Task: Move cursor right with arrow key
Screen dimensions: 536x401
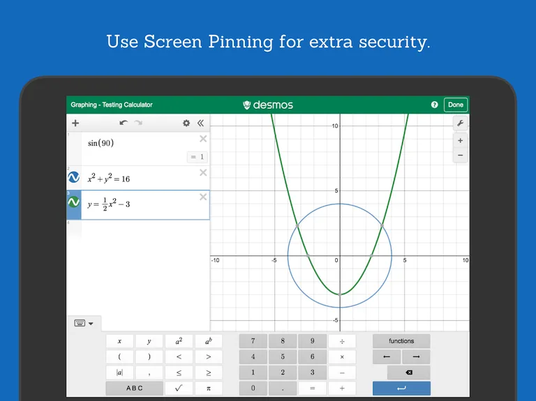Action: (416, 356)
